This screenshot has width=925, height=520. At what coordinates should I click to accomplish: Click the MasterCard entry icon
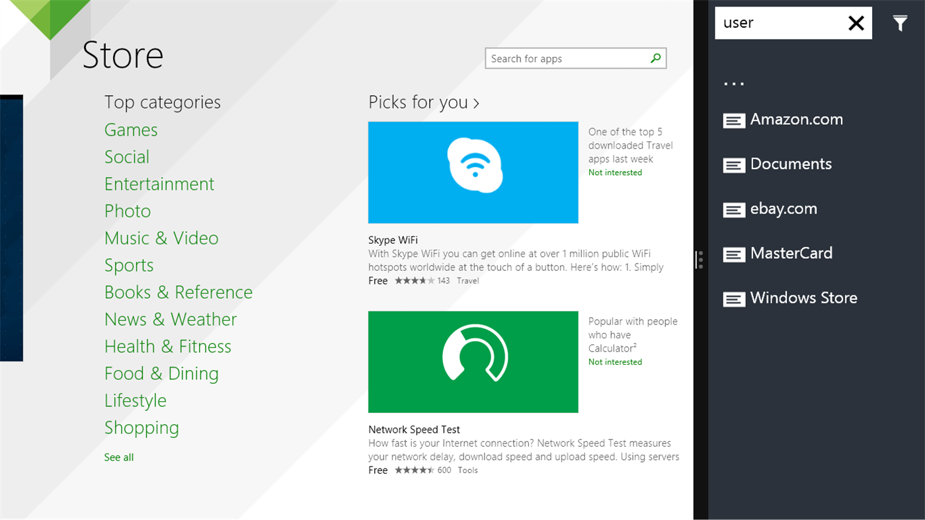tap(734, 254)
